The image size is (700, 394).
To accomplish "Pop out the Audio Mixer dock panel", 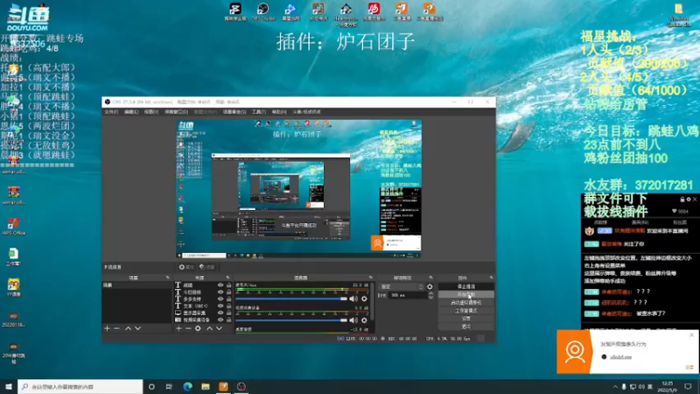I will [x=370, y=278].
